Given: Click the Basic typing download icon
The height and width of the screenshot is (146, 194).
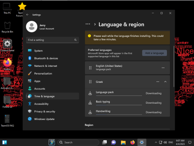Looking at the screenshot, I should click(90, 103).
